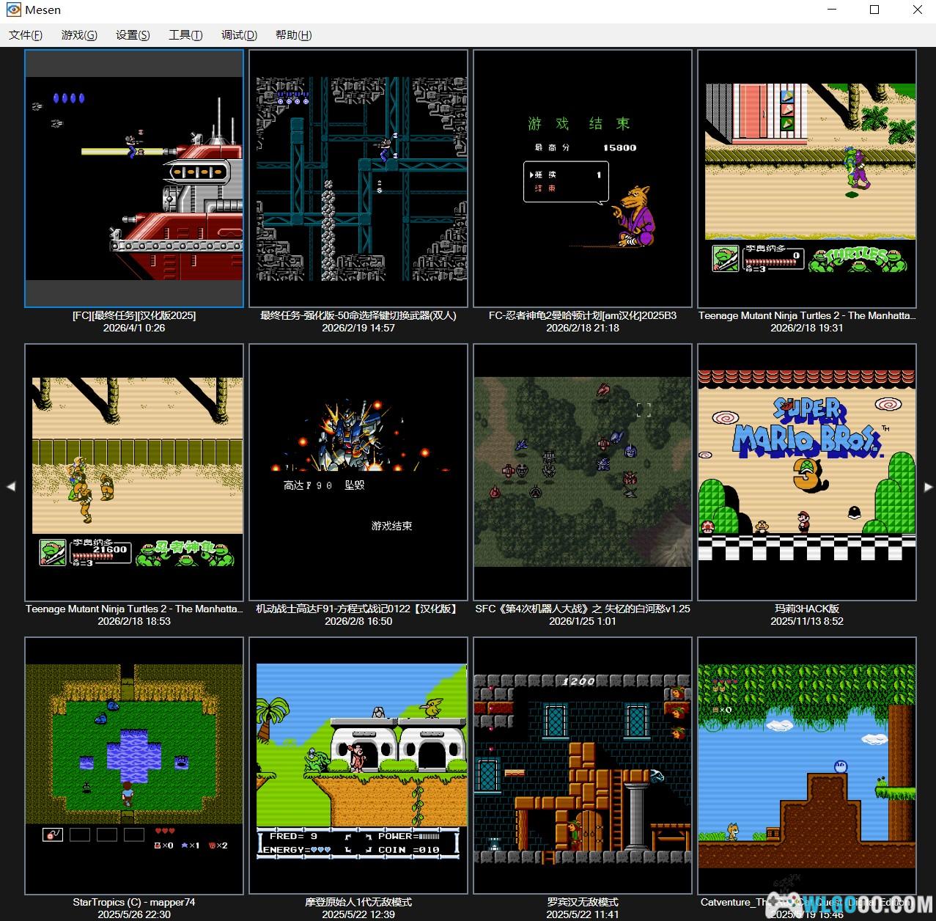
Task: Launch 玛莉3HACK版 Super Mario Bros 3 thumbnail
Action: [x=807, y=472]
